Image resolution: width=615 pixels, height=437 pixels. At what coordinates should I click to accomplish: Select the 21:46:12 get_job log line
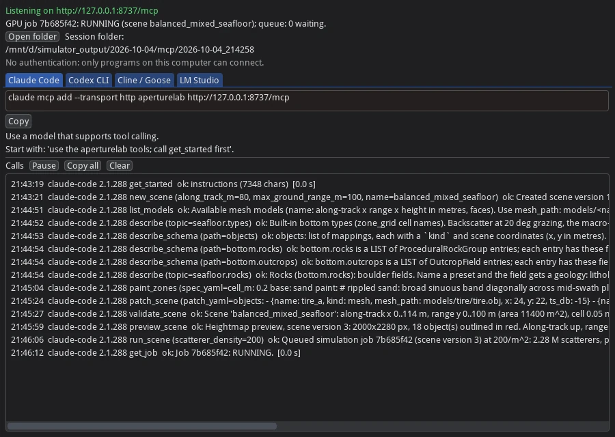(x=156, y=352)
